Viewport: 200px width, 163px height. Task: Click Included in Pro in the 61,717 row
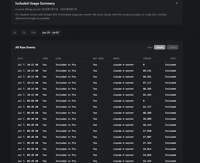66,107
